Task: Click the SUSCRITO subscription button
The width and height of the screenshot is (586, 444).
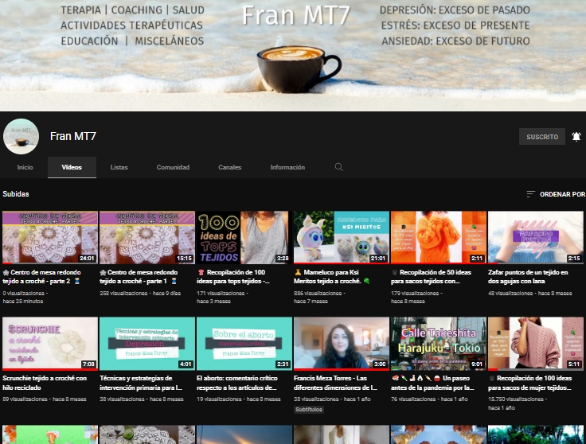Action: pyautogui.click(x=542, y=137)
